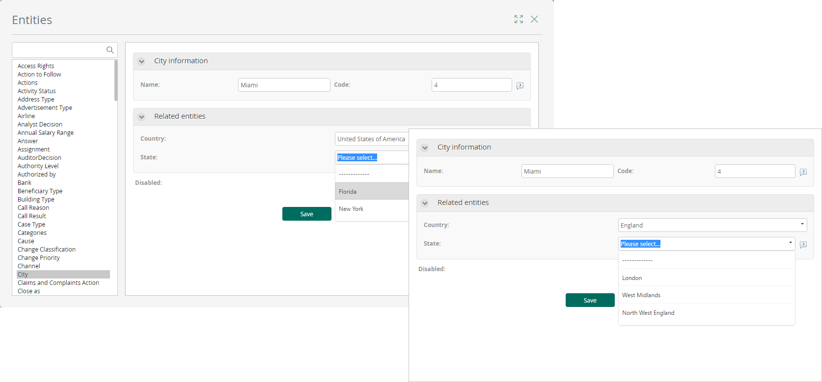822x382 pixels.
Task: Collapse Related entities section in front panel
Action: pyautogui.click(x=425, y=203)
